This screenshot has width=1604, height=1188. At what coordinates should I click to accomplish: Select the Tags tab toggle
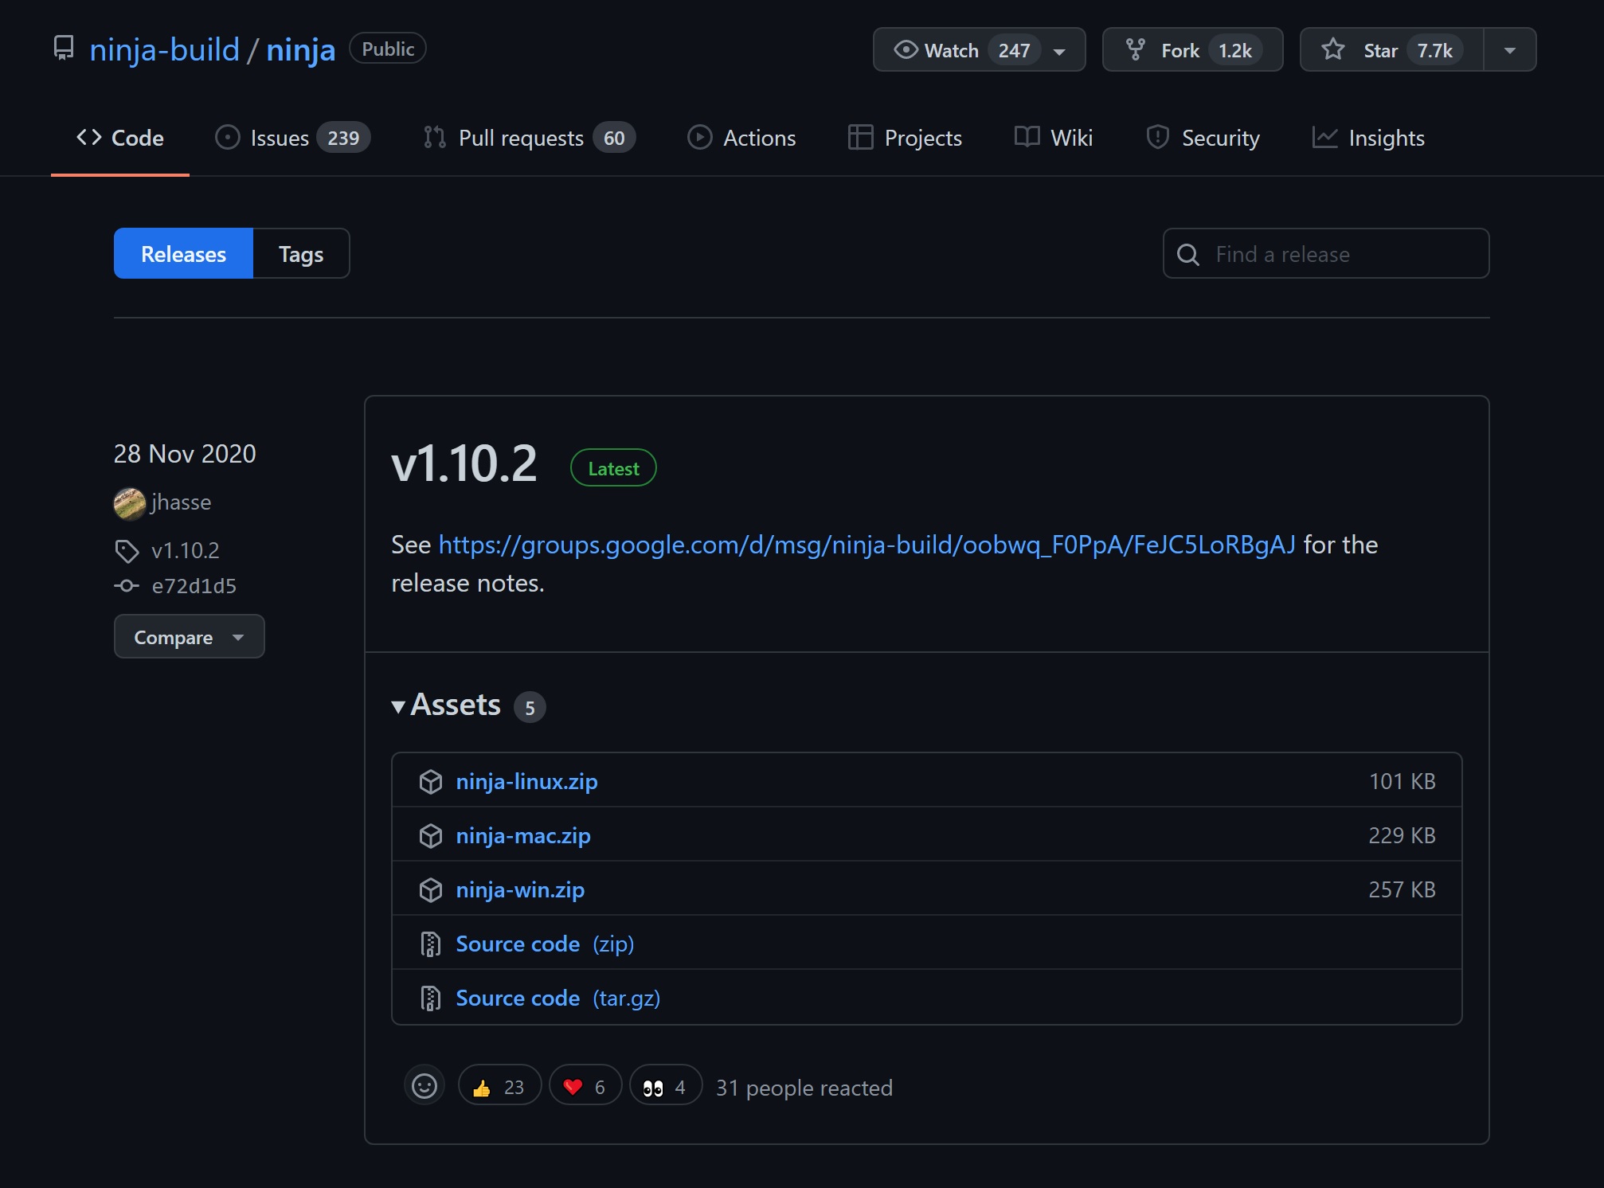(299, 253)
